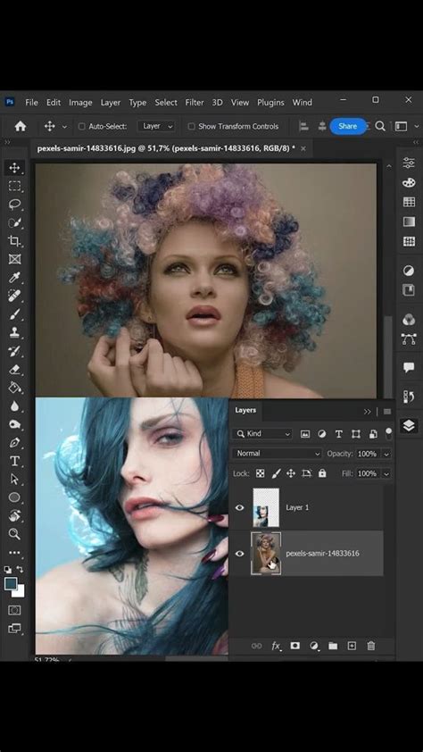
Task: Expand the Move tool preset picker arrow
Action: click(64, 127)
